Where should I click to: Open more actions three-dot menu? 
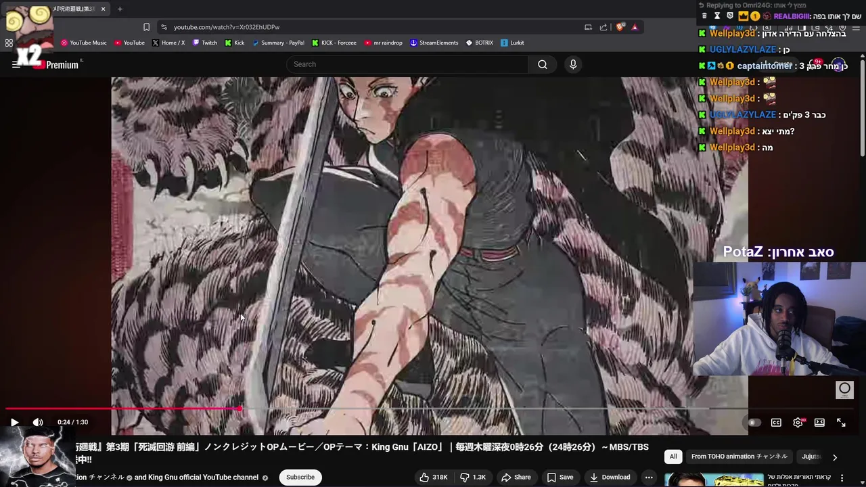point(649,477)
